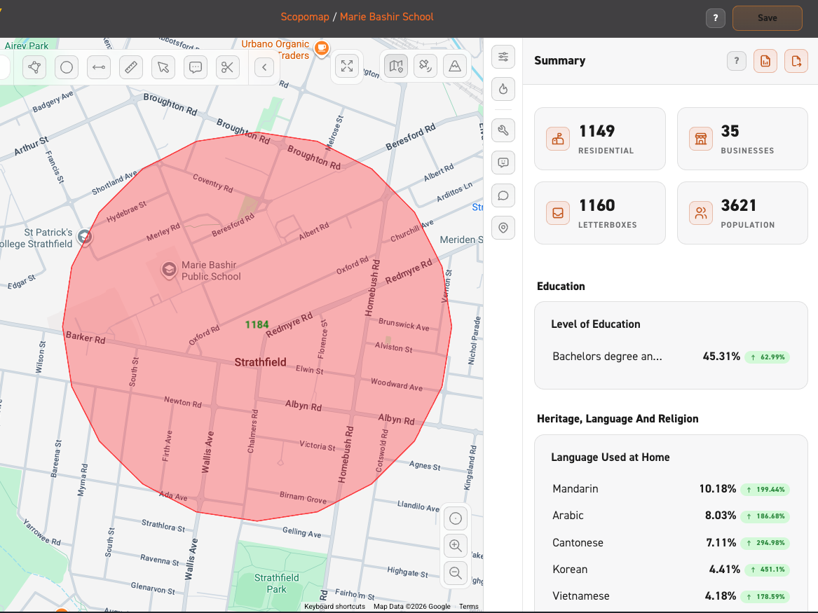Viewport: 818px width, 613px height.
Task: Select the circle radius tool
Action: [67, 67]
